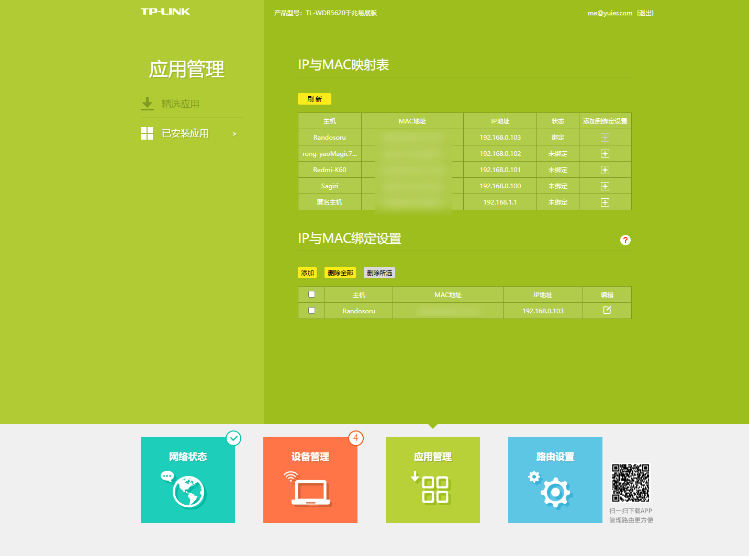749x556 pixels.
Task: Switch to the 应用管理 tile
Action: tap(433, 480)
